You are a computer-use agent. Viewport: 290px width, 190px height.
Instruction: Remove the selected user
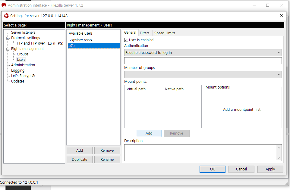pos(107,151)
